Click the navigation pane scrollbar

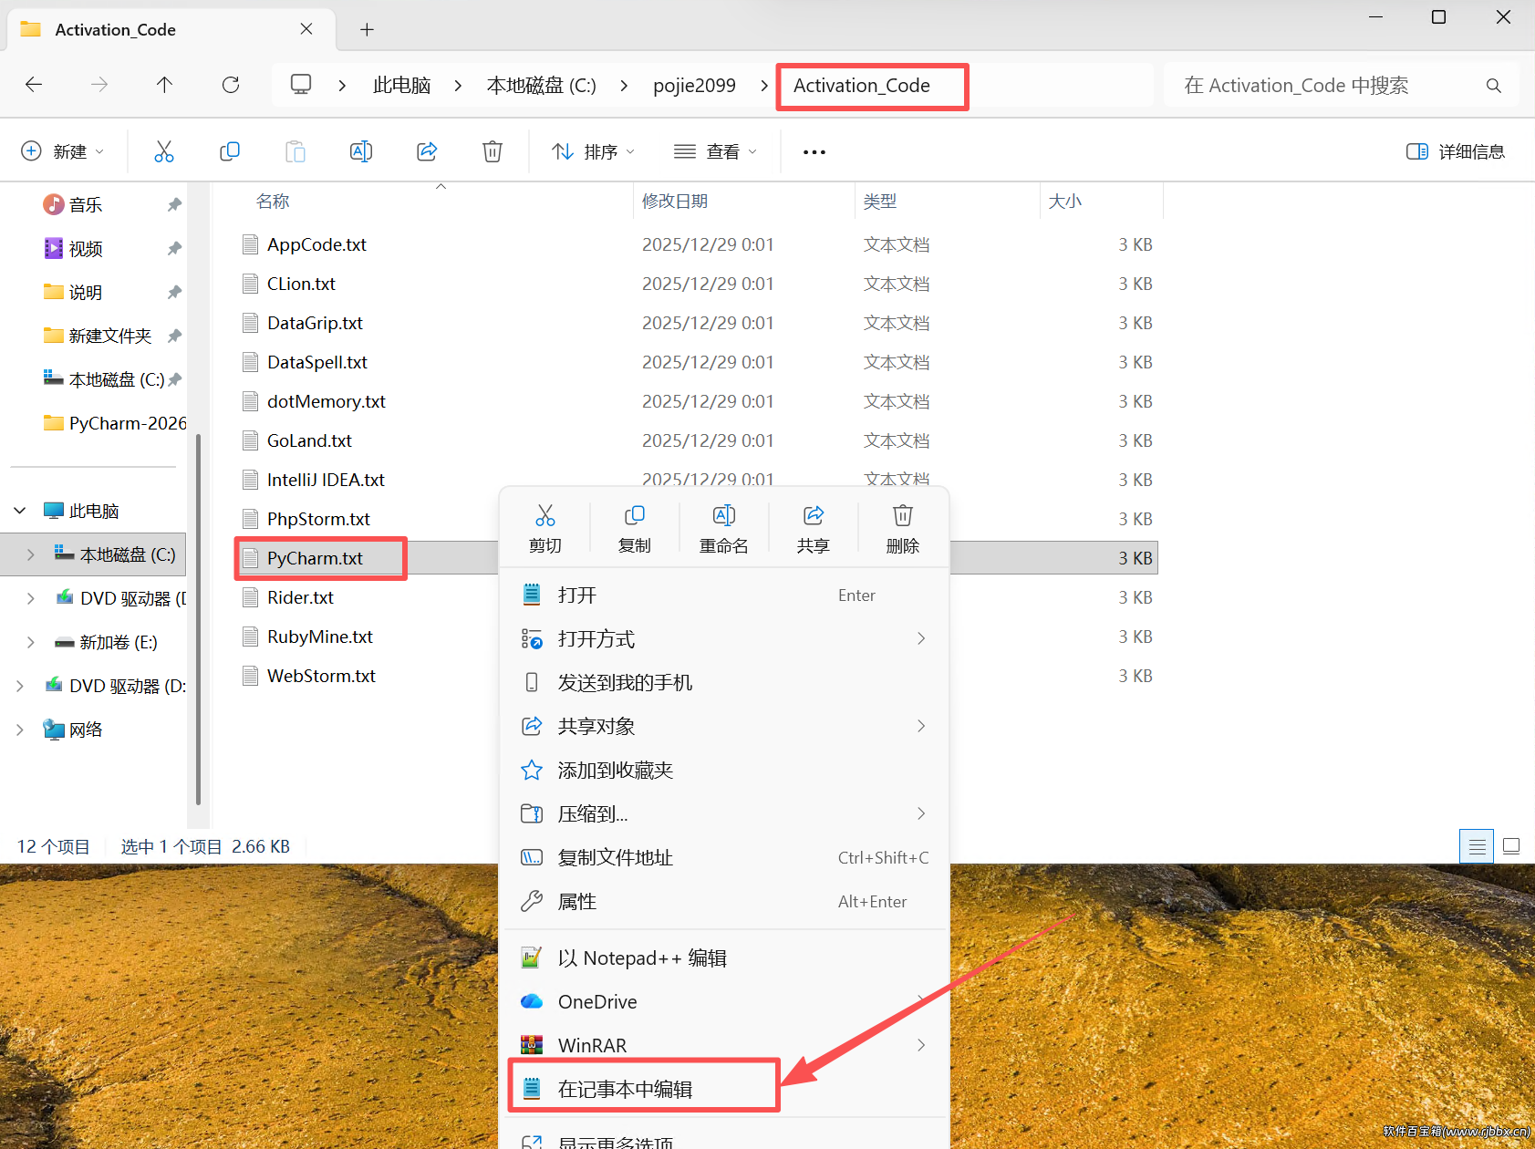(x=198, y=620)
